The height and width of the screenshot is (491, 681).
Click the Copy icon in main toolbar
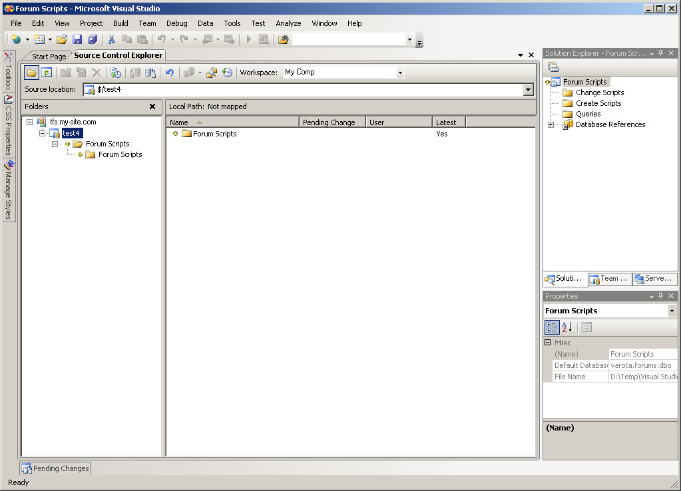127,39
